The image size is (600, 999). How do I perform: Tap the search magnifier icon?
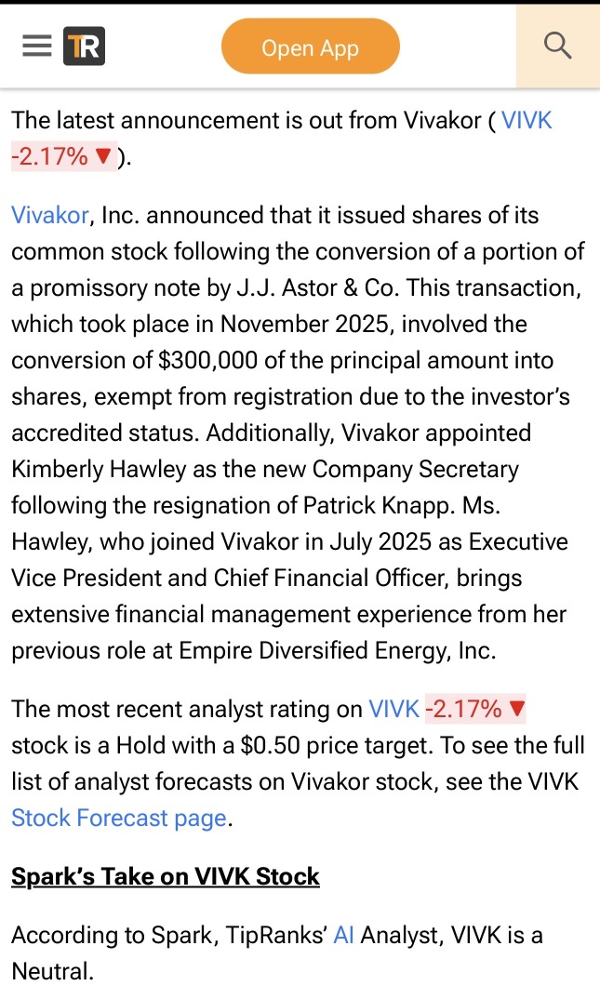(x=557, y=46)
